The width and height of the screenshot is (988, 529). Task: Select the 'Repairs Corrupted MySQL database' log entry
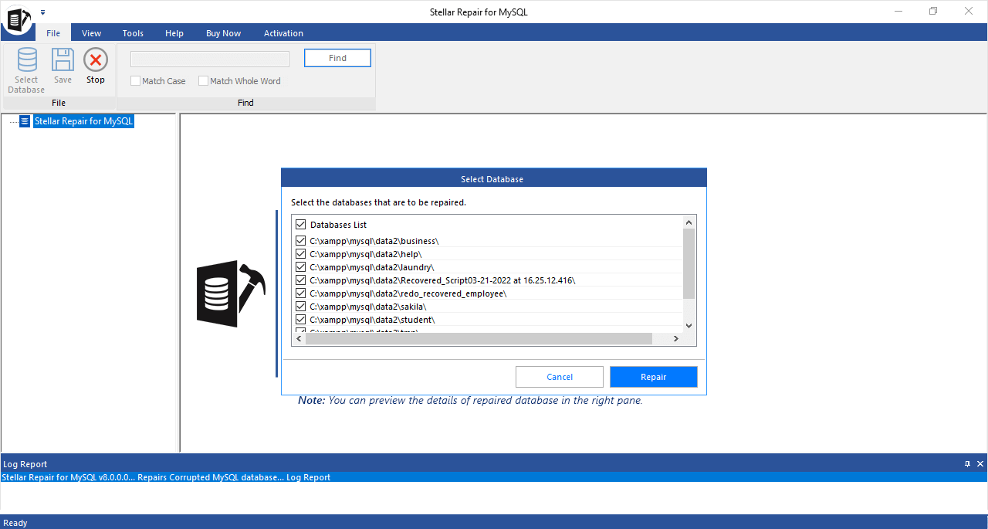pos(494,477)
